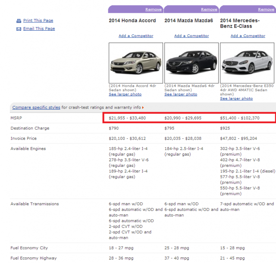Click Honda MSRP $21,955 - $33,480

click(x=127, y=118)
